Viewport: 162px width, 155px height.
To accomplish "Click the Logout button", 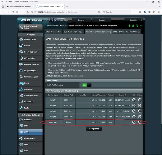I will [x=81, y=20].
